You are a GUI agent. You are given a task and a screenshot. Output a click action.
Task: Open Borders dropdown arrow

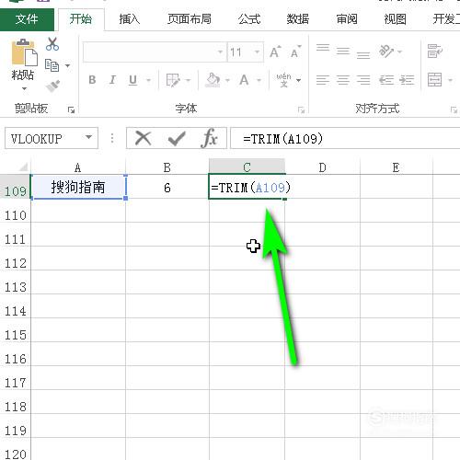pos(189,81)
